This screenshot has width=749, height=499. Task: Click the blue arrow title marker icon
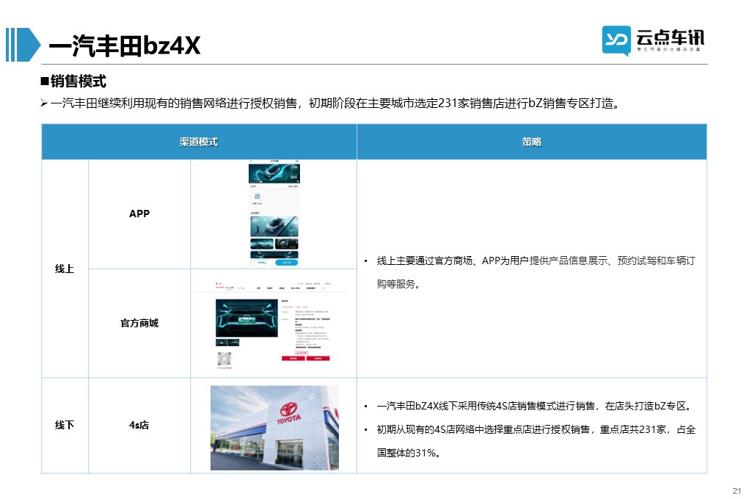(x=23, y=45)
